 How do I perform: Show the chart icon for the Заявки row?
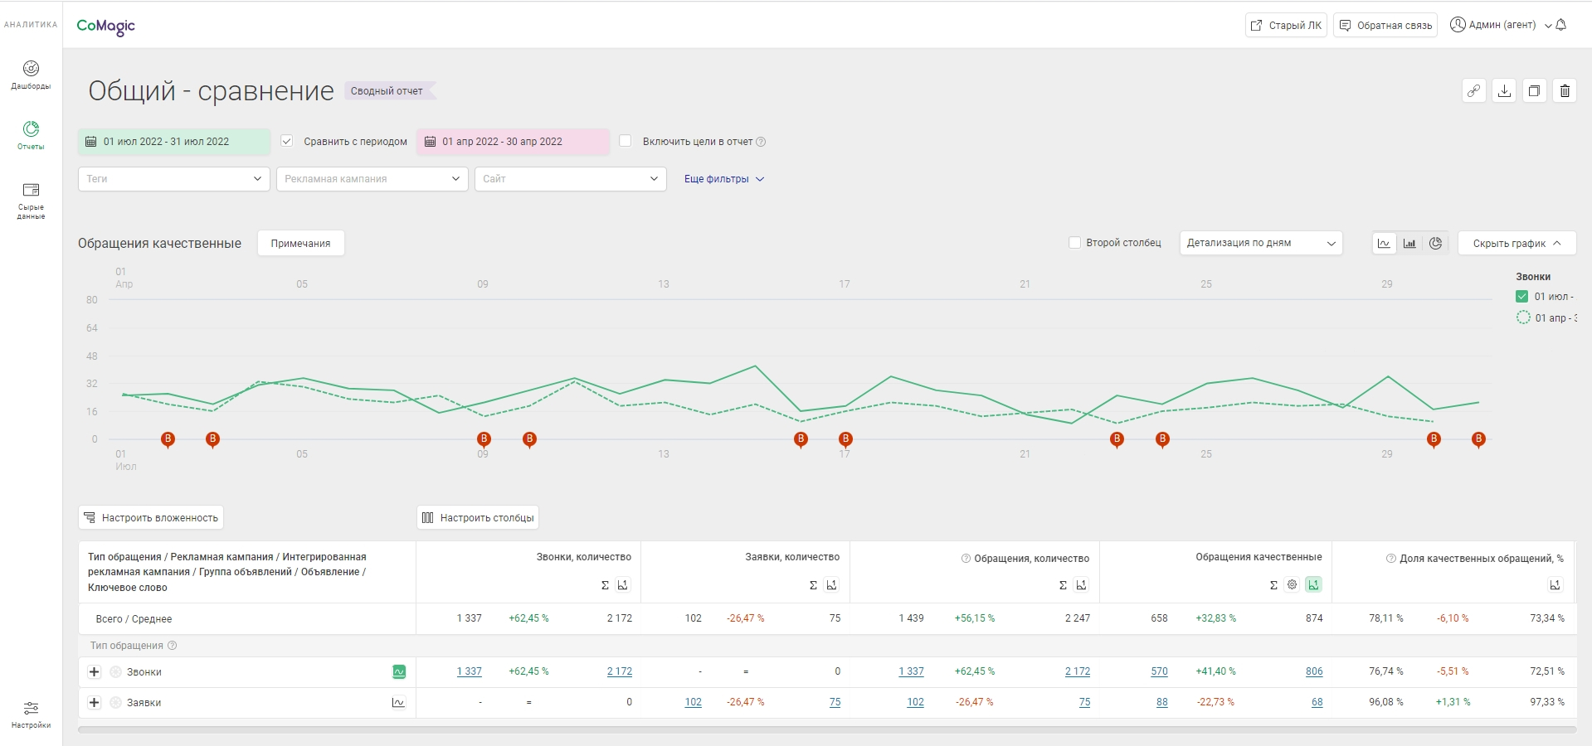398,703
